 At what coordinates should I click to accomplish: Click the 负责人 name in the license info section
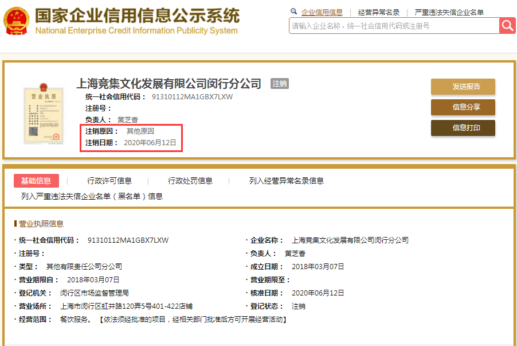pos(295,253)
